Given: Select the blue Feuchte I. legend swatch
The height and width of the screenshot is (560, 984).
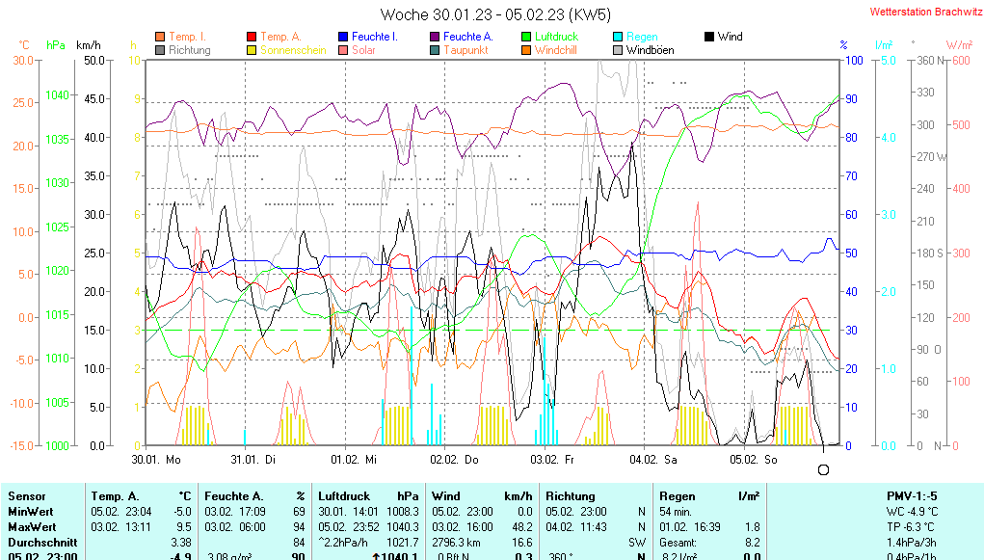Looking at the screenshot, I should coord(343,37).
